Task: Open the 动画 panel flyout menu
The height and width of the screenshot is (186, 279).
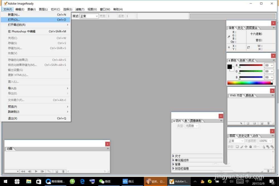Action: coord(107,149)
